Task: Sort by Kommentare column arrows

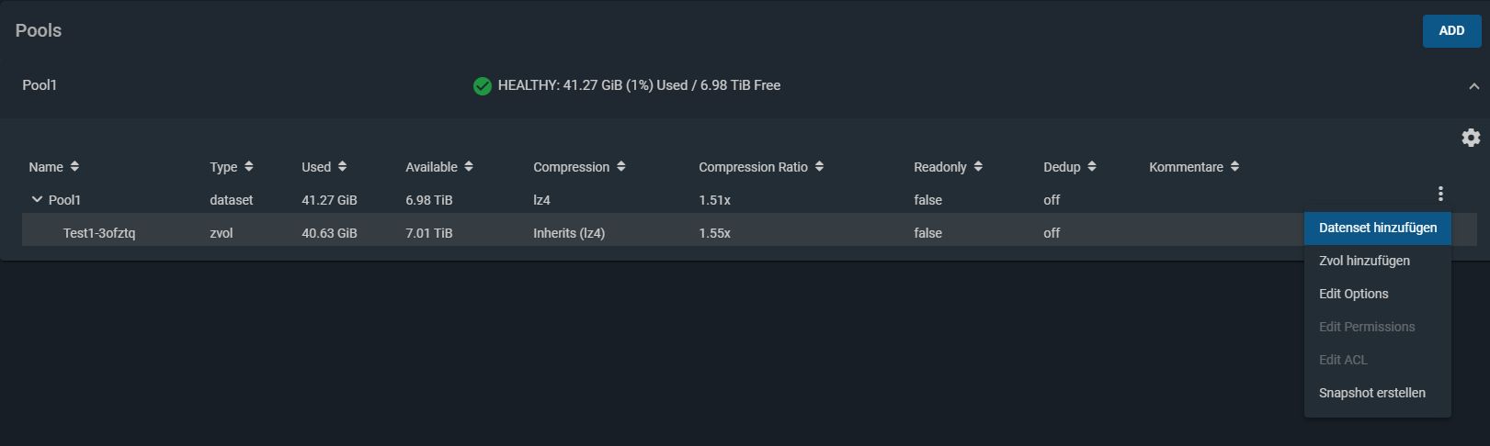Action: tap(1234, 166)
